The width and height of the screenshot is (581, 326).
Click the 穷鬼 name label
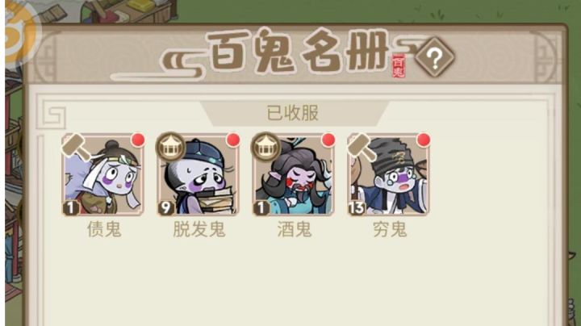click(390, 229)
